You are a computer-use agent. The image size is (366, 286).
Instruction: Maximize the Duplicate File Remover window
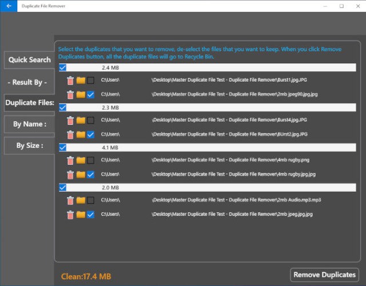341,6
